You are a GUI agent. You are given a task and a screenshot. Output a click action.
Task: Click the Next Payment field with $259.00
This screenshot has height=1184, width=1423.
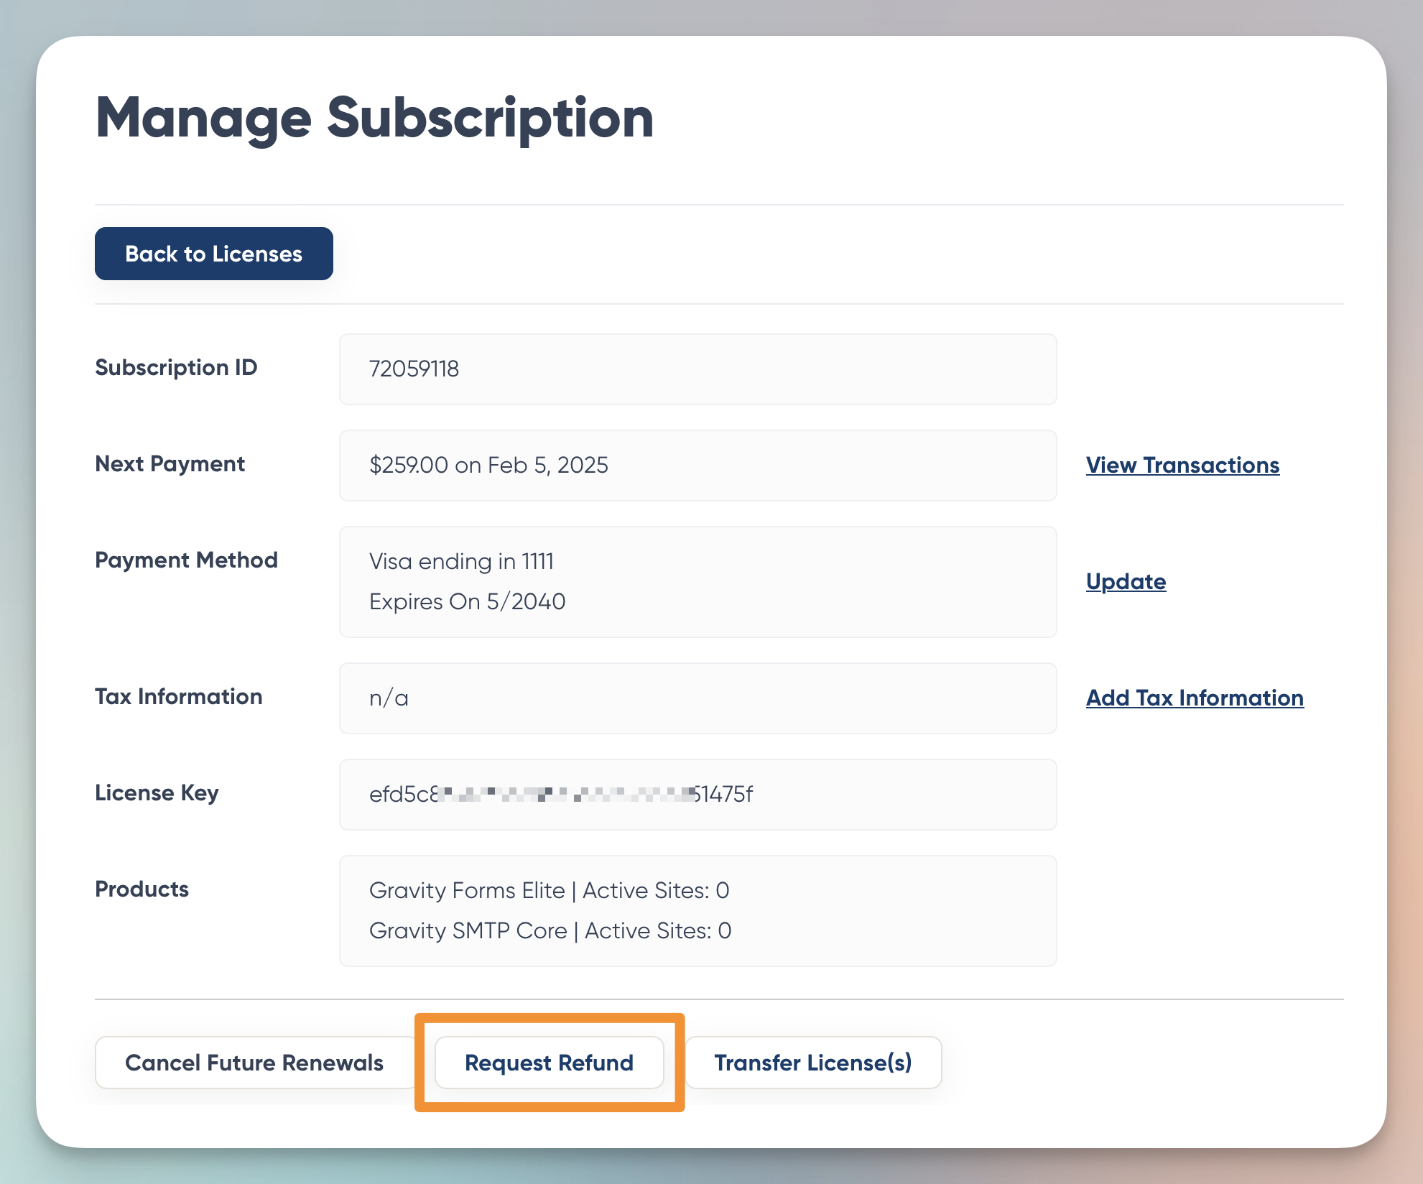pos(697,465)
